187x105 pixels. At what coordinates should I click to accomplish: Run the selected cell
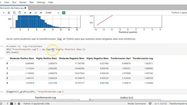25,13
